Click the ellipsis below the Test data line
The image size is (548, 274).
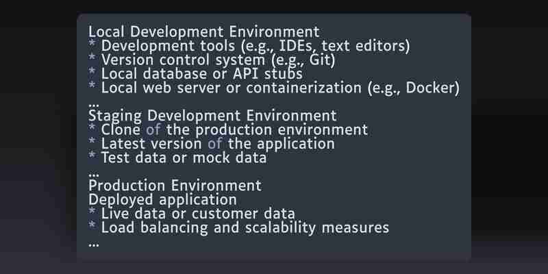click(94, 175)
